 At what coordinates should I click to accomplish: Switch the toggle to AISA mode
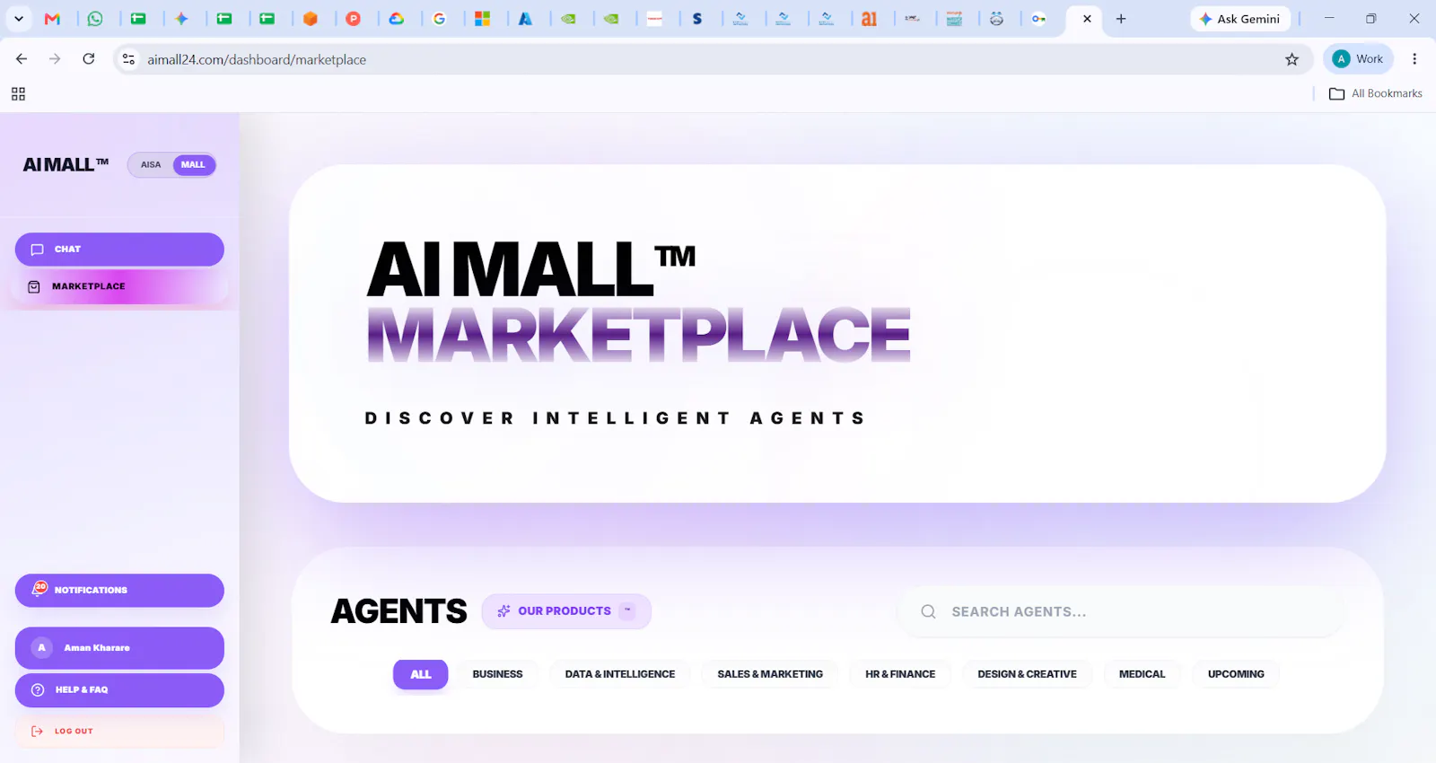[151, 165]
